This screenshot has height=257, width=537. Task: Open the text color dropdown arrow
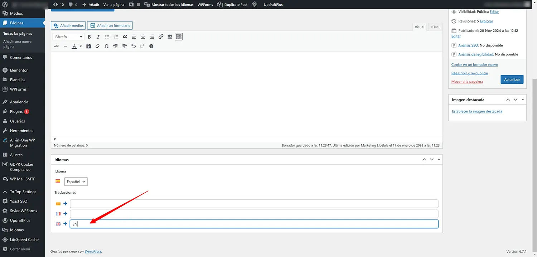[x=81, y=47]
